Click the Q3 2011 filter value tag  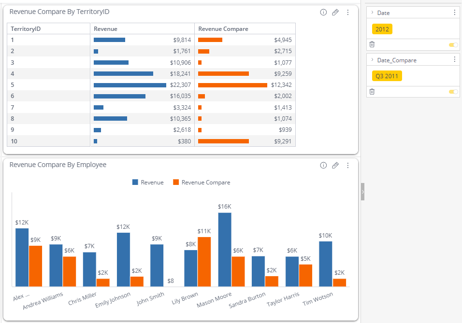click(387, 76)
